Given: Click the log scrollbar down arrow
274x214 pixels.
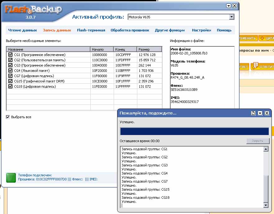Looking at the screenshot, I should click(266, 205).
